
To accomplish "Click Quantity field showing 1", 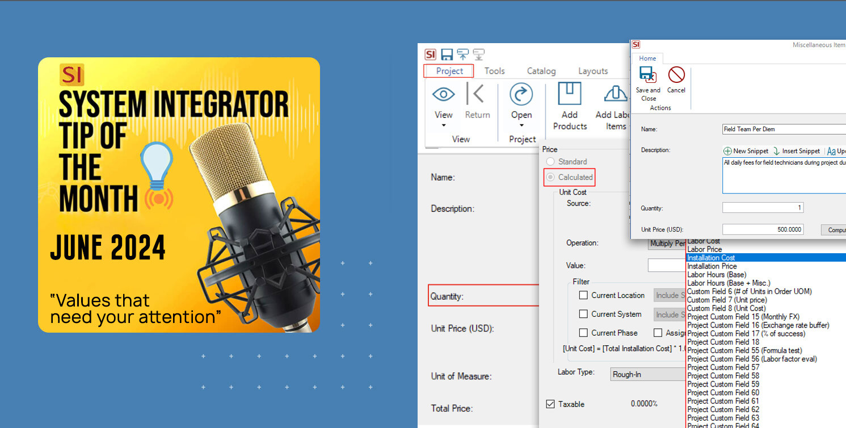I will [763, 208].
